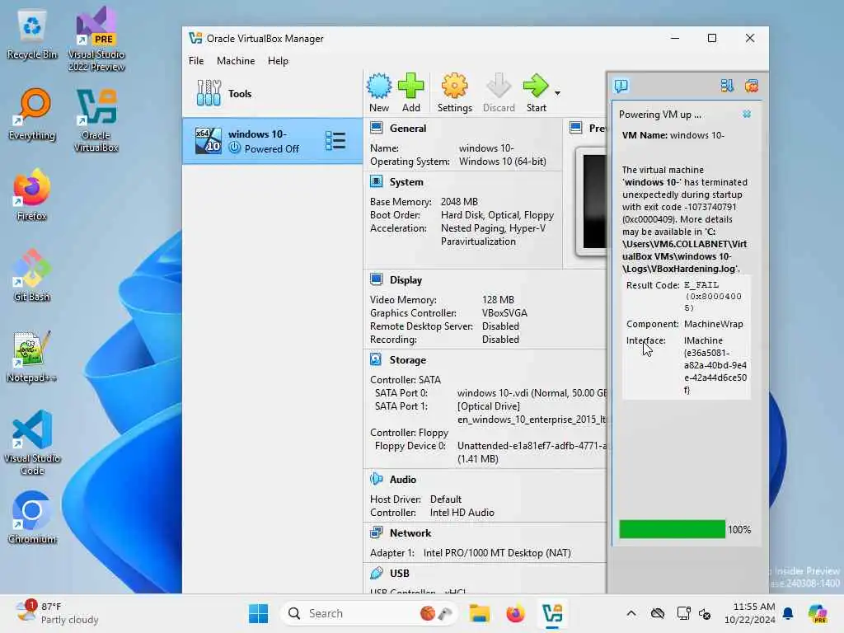Click the VBoxSVGA graphics controller value
The height and width of the screenshot is (633, 844).
coord(504,312)
